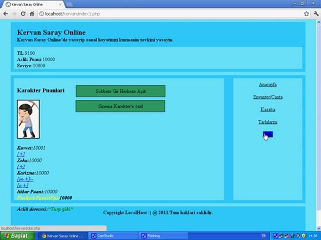Image resolution: width=321 pixels, height=240 pixels.
Task: Increase Kuvvet with its [+] link
Action: pyautogui.click(x=21, y=154)
